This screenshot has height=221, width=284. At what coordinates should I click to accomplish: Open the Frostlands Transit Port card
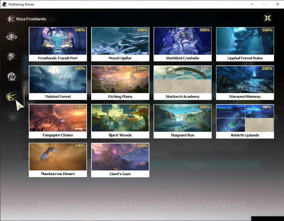(x=58, y=44)
